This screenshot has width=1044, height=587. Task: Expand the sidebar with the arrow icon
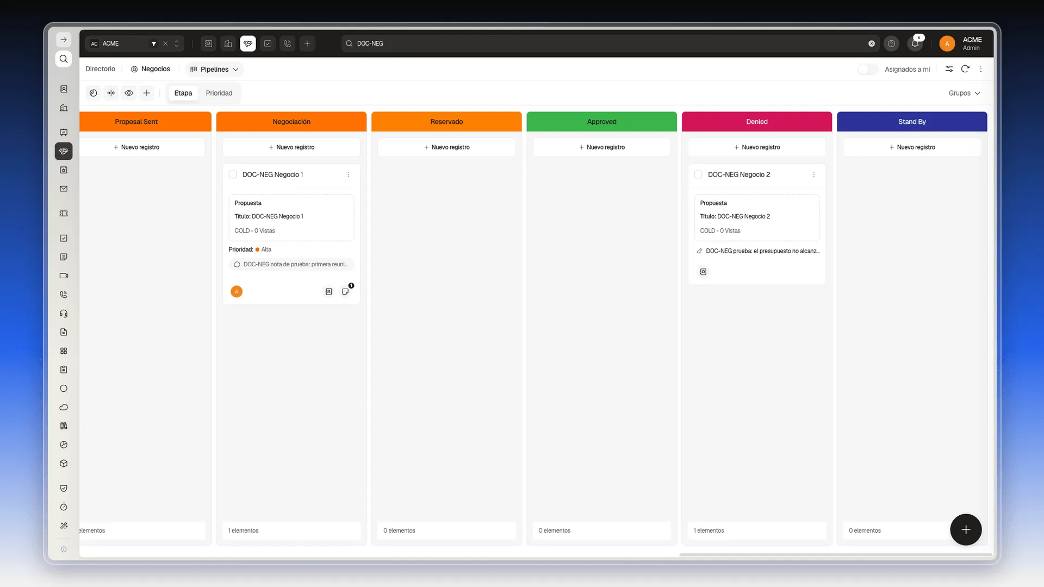pyautogui.click(x=64, y=40)
